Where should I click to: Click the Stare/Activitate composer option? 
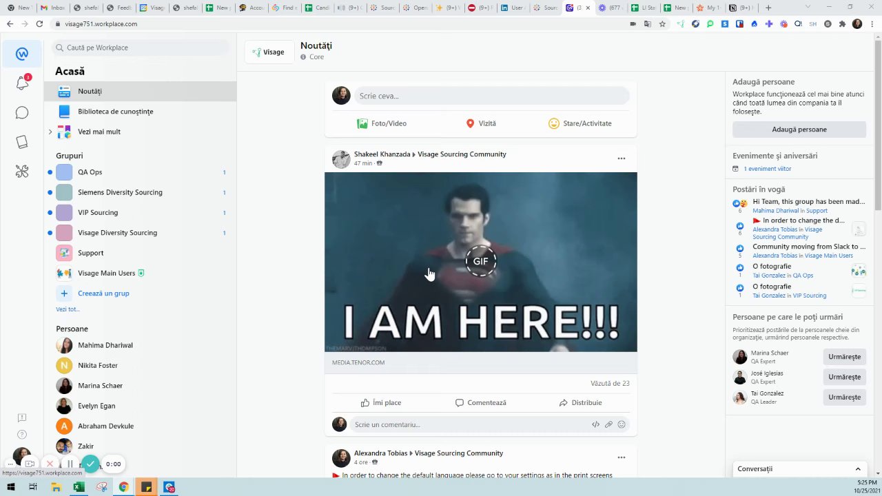(x=580, y=123)
